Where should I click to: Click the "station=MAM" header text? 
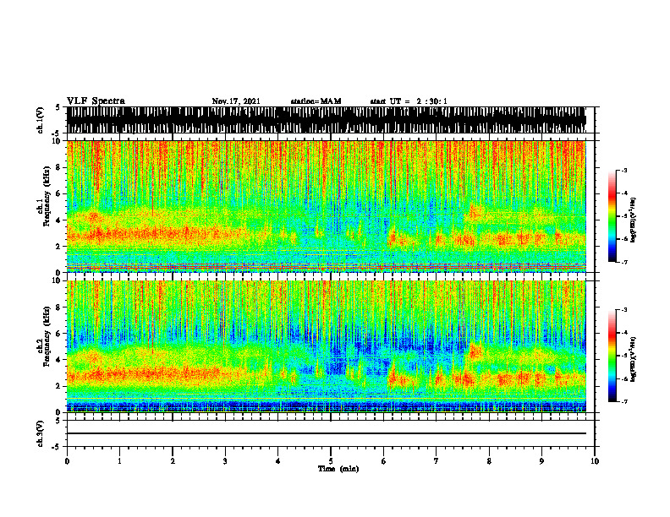tap(316, 101)
